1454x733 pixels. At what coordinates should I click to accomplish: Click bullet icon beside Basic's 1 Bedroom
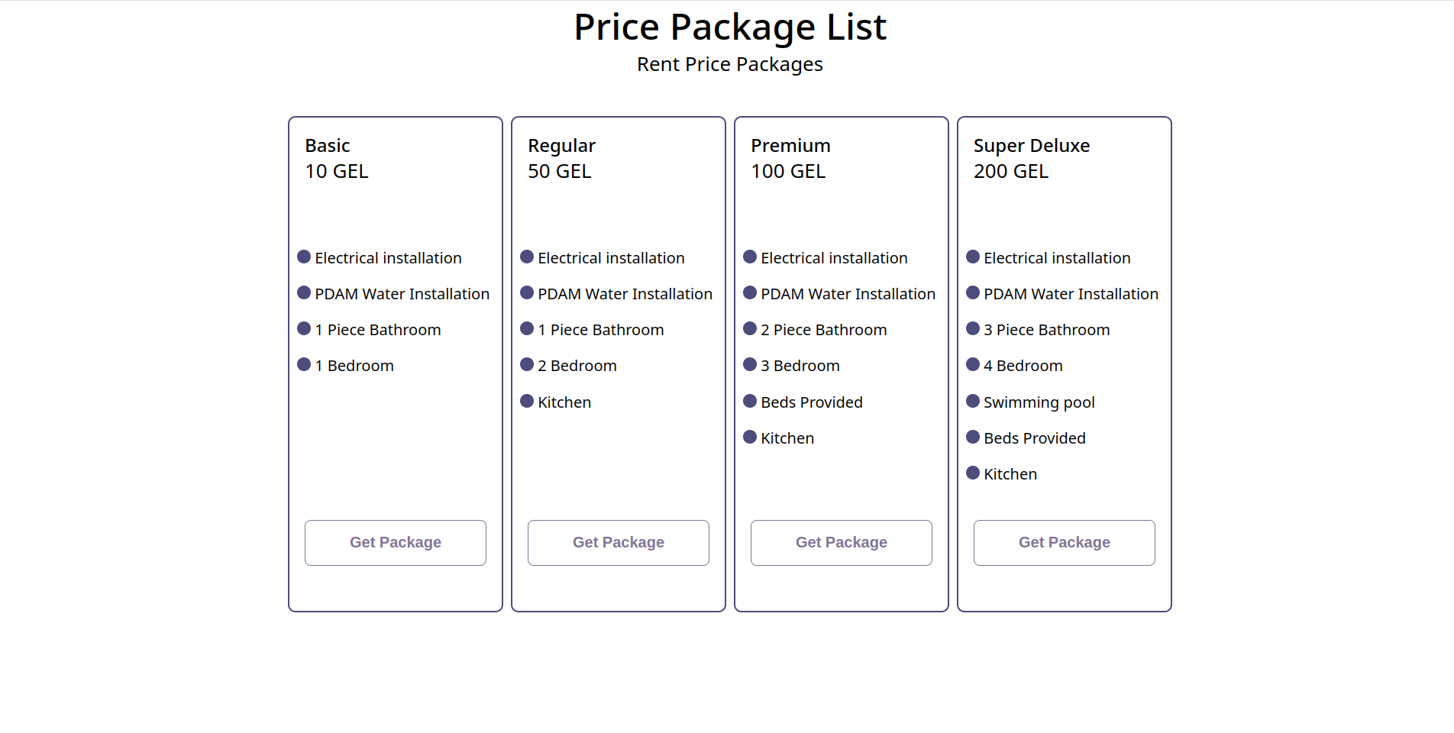point(304,364)
